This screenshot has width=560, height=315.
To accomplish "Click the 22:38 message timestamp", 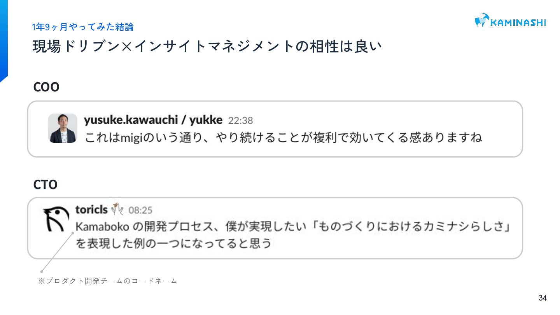I will [240, 121].
